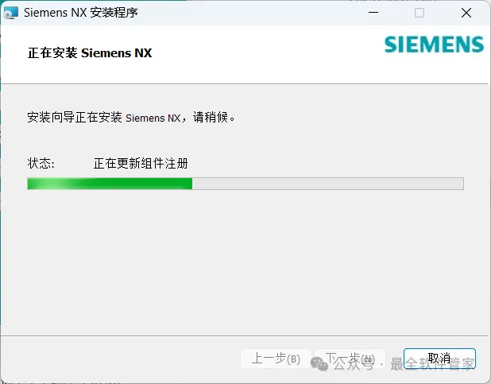Screen dimensions: 491x384
Task: Click the SIEMENS logo in the header
Action: (434, 45)
